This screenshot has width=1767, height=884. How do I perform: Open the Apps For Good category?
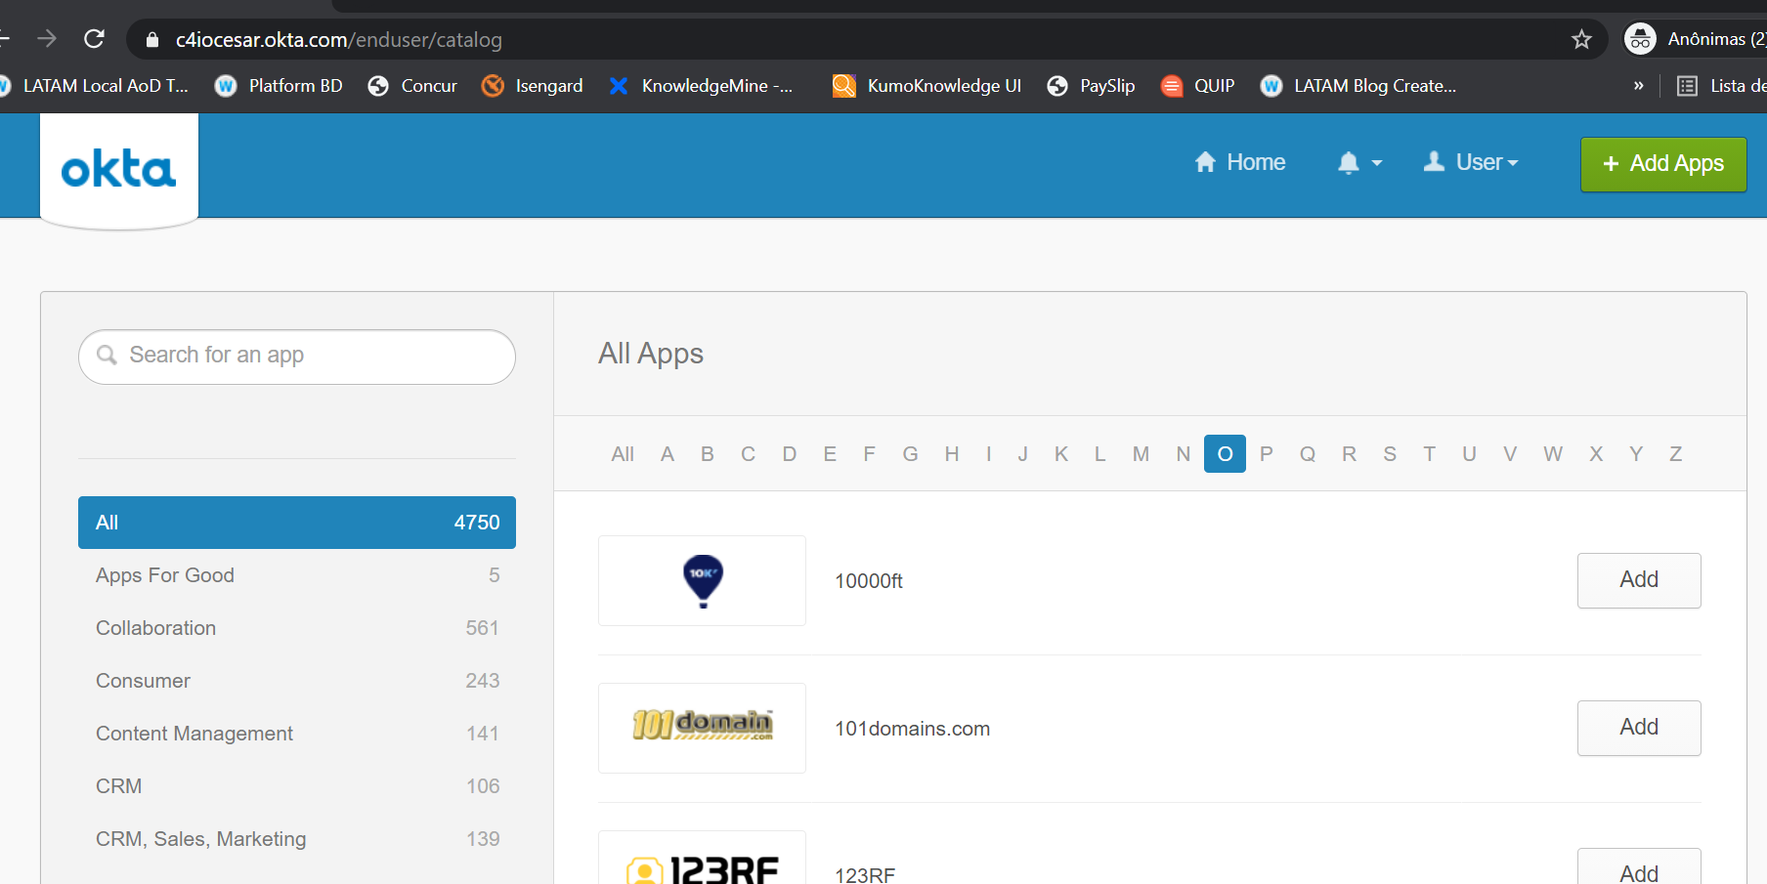click(297, 575)
